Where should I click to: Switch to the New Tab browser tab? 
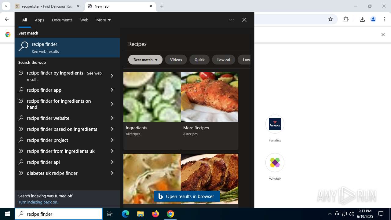(120, 6)
